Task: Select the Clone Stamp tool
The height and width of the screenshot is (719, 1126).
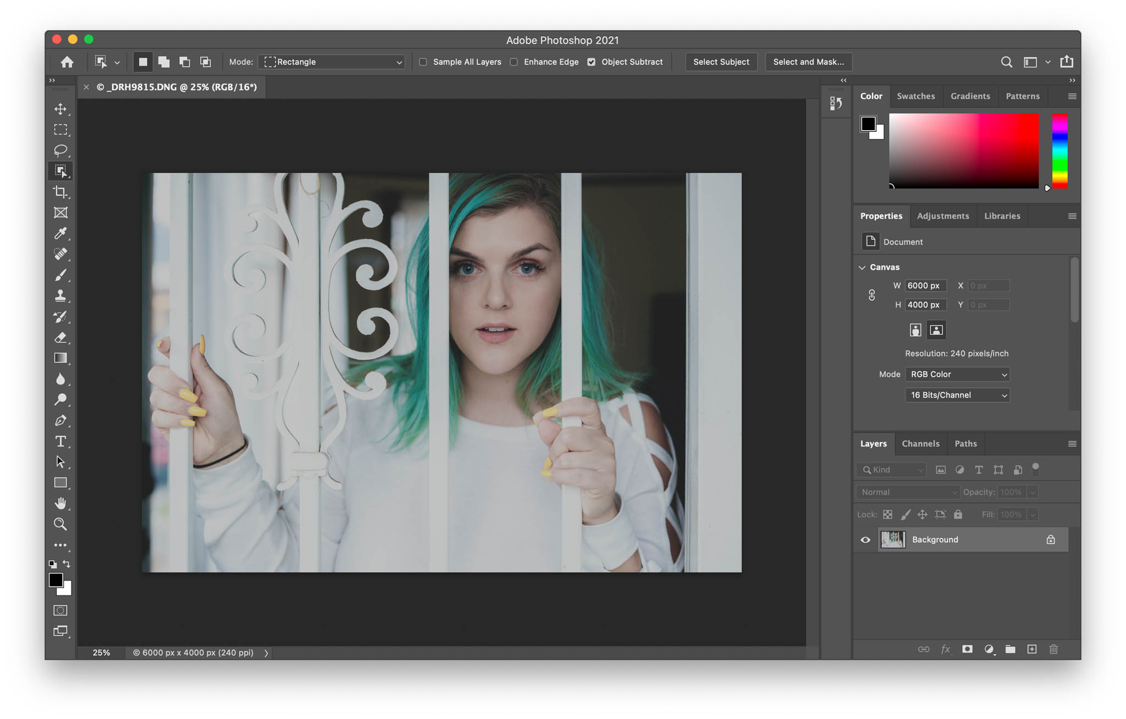Action: (60, 296)
